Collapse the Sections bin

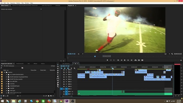(x=5, y=72)
